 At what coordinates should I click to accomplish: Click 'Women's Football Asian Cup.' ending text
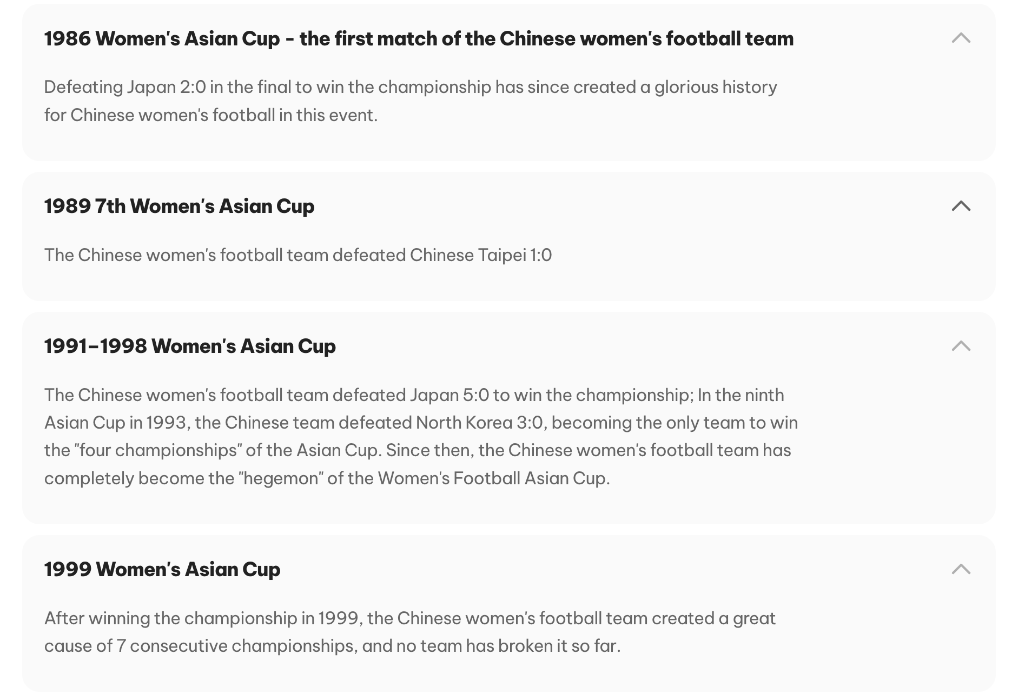[494, 478]
